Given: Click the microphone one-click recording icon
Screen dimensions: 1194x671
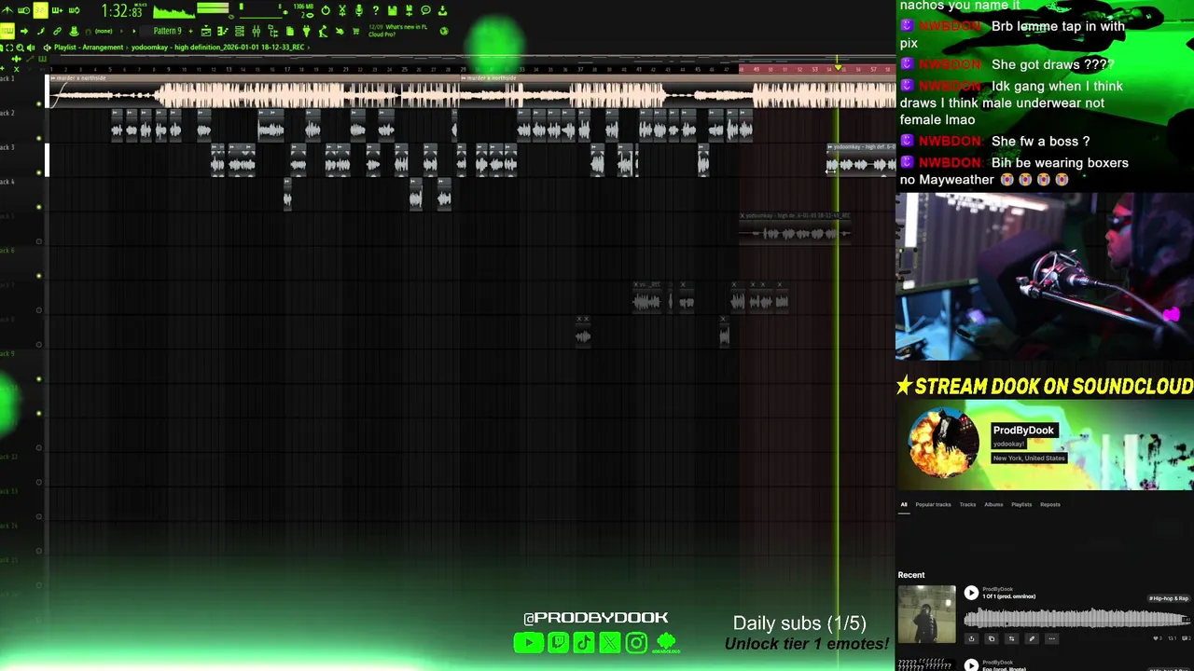Looking at the screenshot, I should (x=359, y=10).
